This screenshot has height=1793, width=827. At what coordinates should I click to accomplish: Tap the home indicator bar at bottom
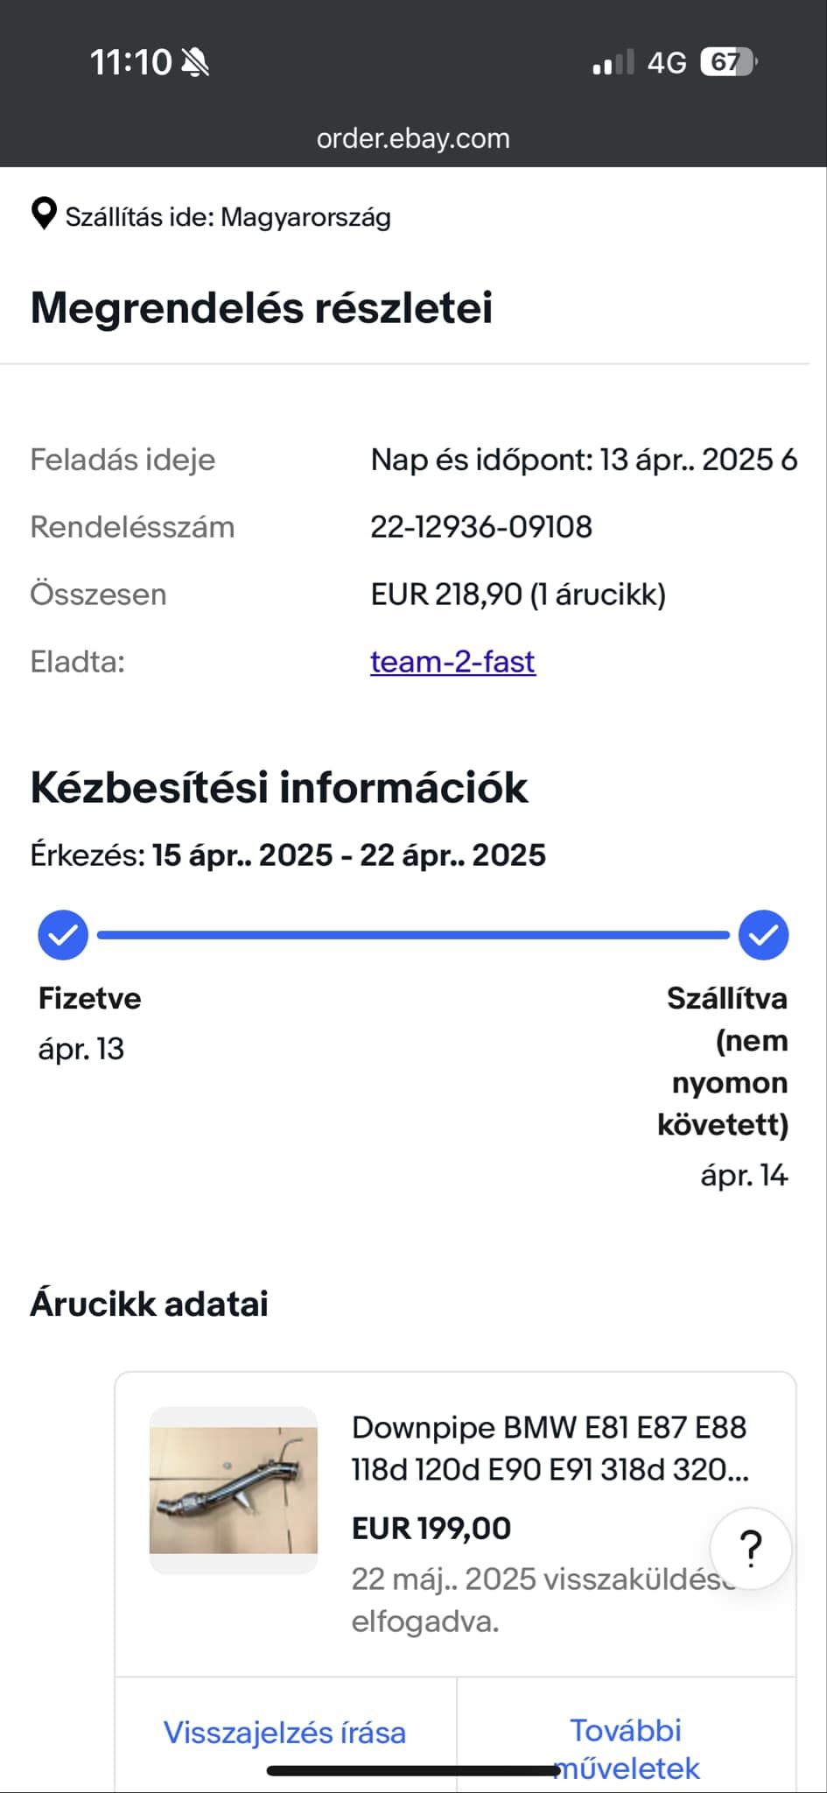point(413,1771)
